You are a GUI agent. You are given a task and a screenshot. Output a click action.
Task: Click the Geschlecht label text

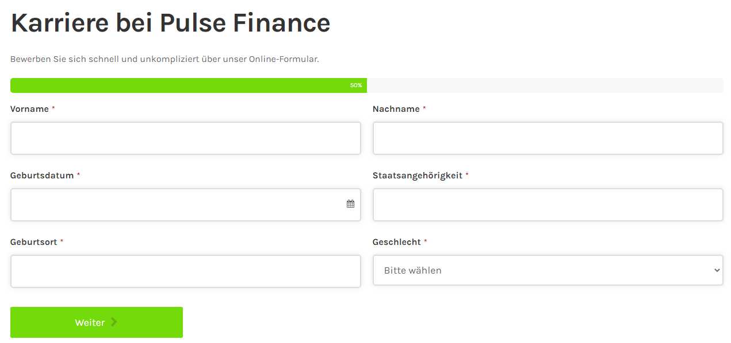[x=397, y=242]
